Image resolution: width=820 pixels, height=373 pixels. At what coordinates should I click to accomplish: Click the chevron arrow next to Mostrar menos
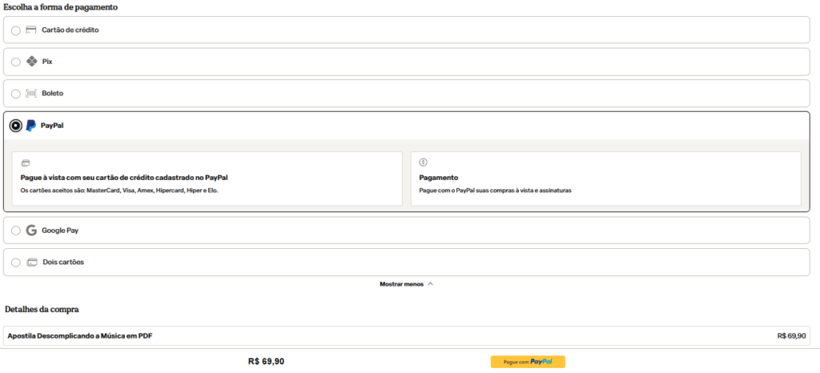click(x=430, y=284)
